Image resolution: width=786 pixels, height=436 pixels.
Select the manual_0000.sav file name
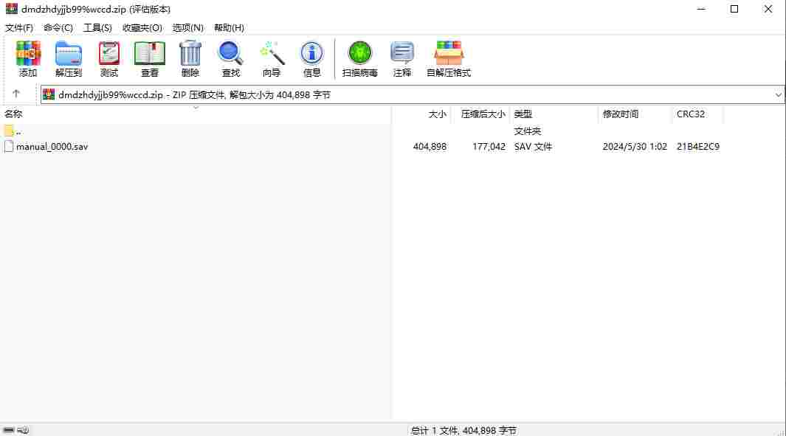coord(52,147)
